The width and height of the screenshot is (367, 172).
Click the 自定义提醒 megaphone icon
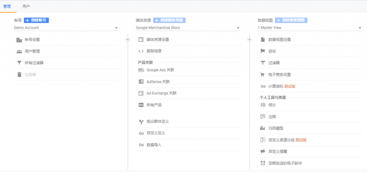263,152
